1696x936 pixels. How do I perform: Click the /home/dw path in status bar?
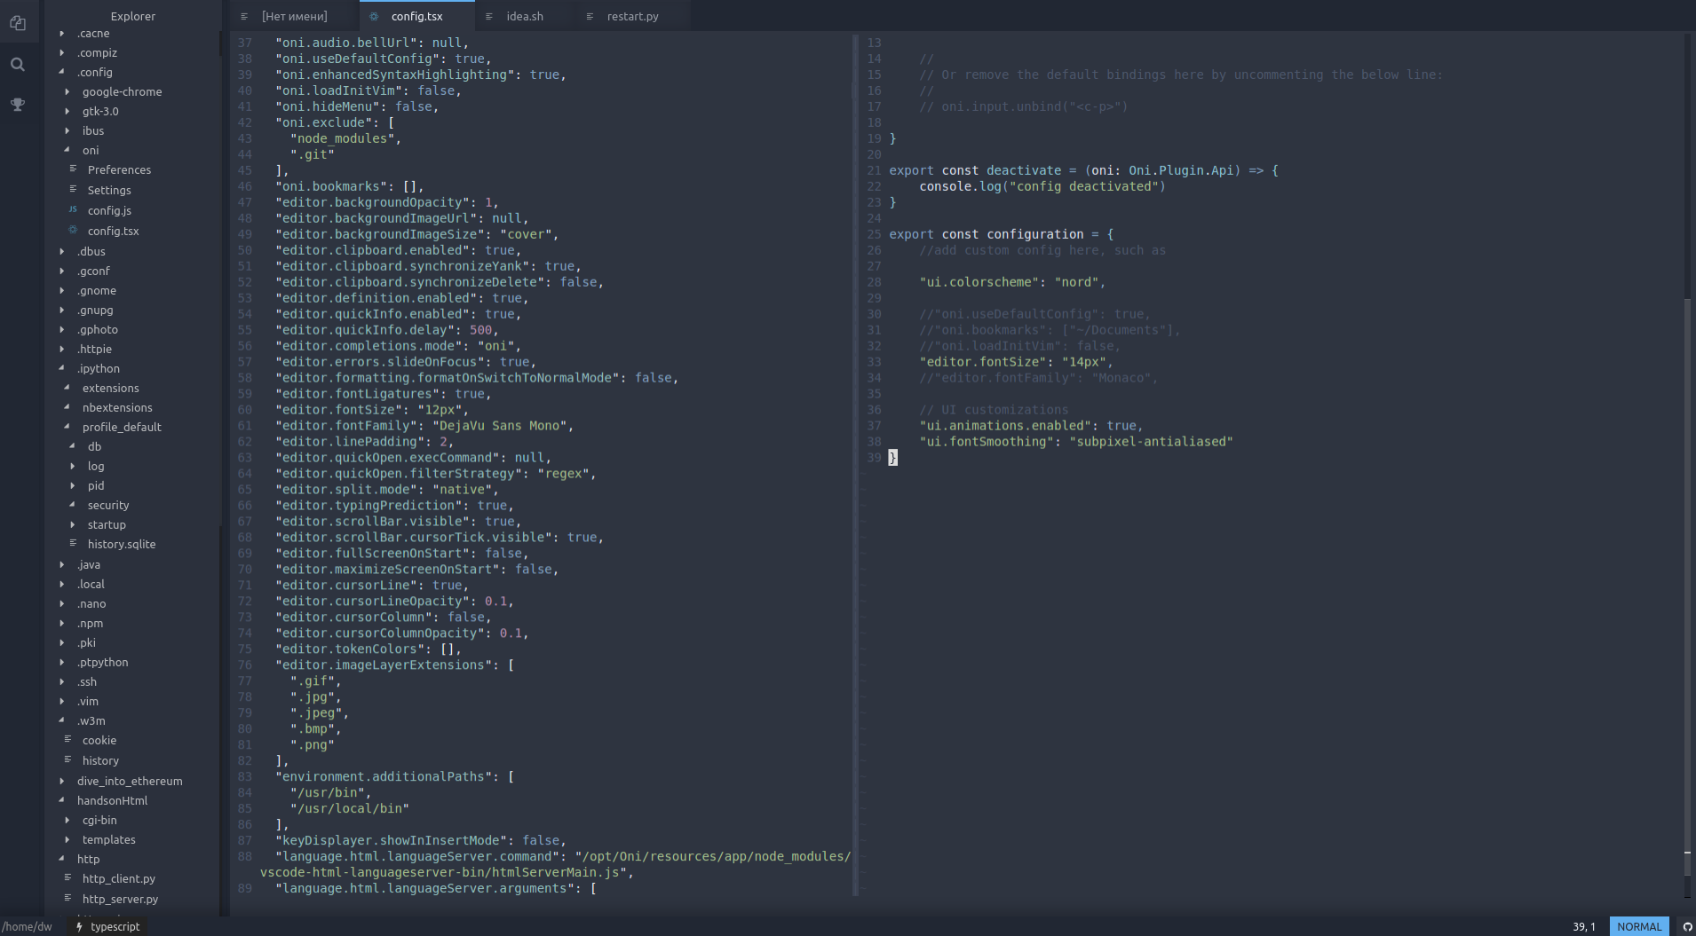[26, 926]
